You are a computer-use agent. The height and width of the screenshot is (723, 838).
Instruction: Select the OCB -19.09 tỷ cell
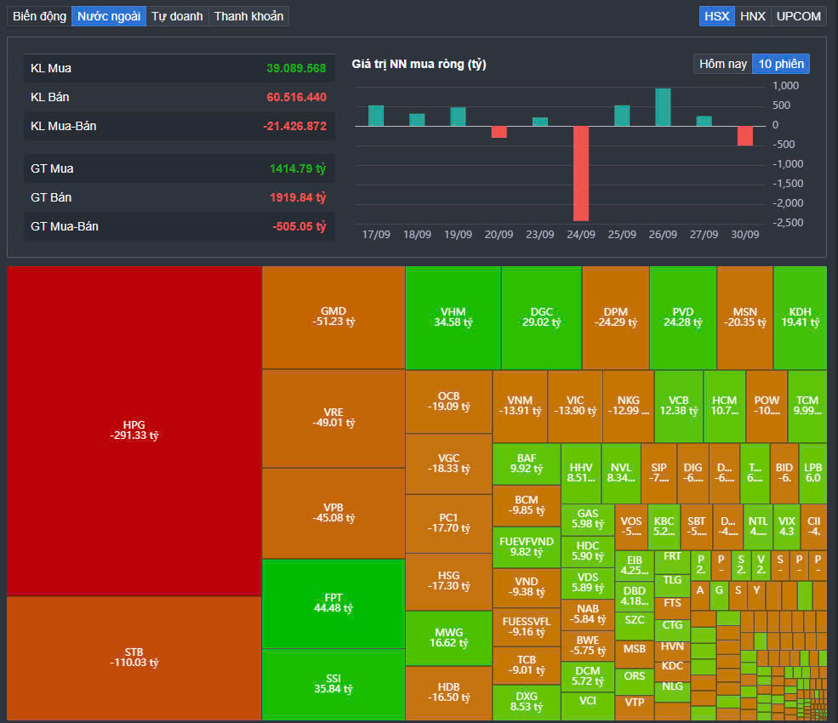point(449,401)
